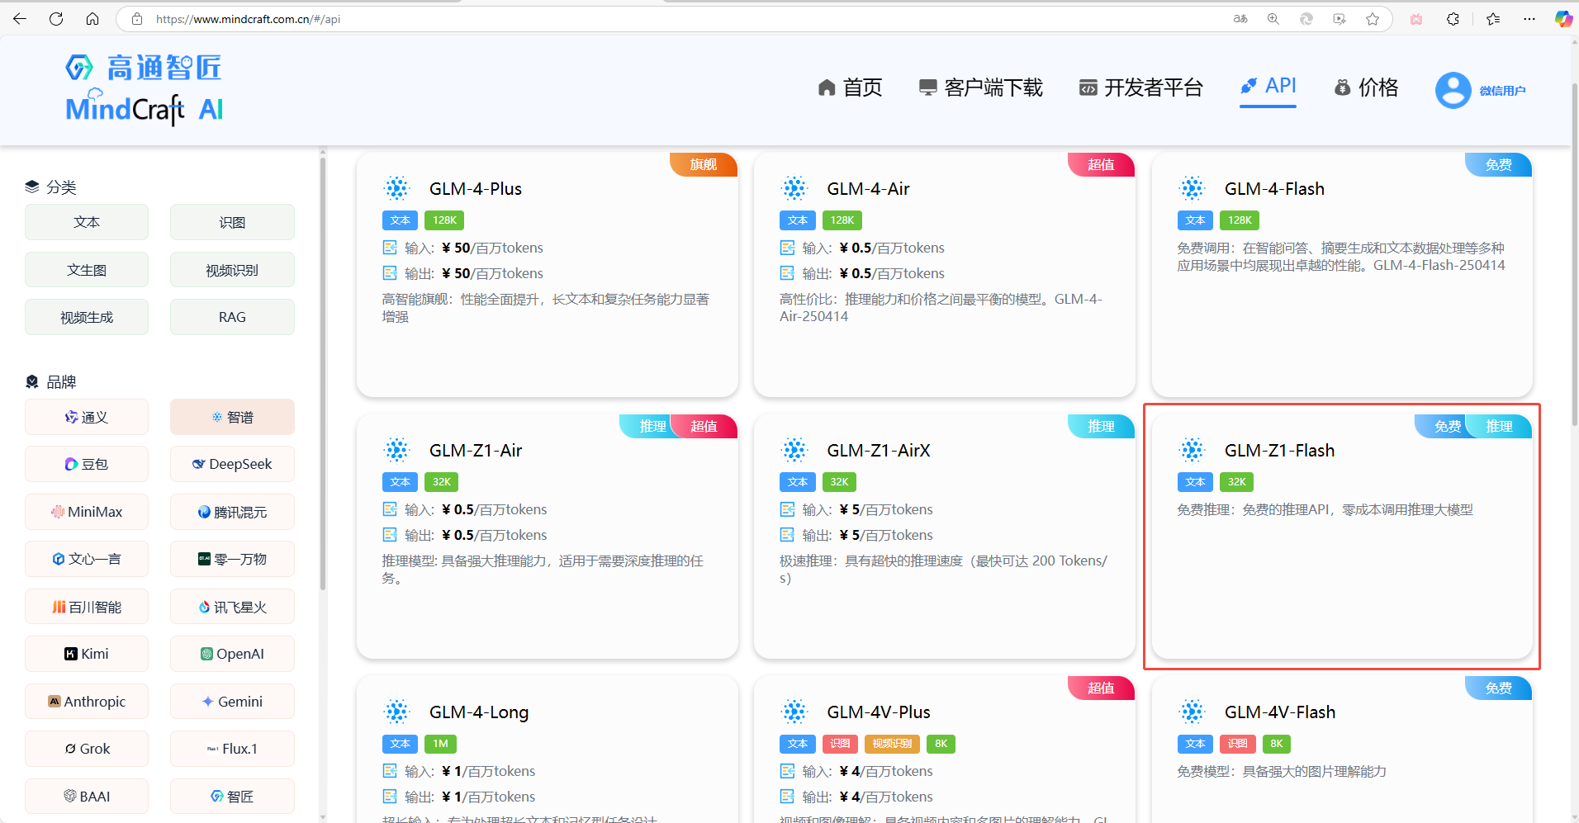Open the browser zoom magnifier icon
The height and width of the screenshot is (823, 1579).
(1273, 19)
